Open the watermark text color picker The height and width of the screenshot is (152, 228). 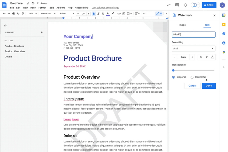[212, 57]
